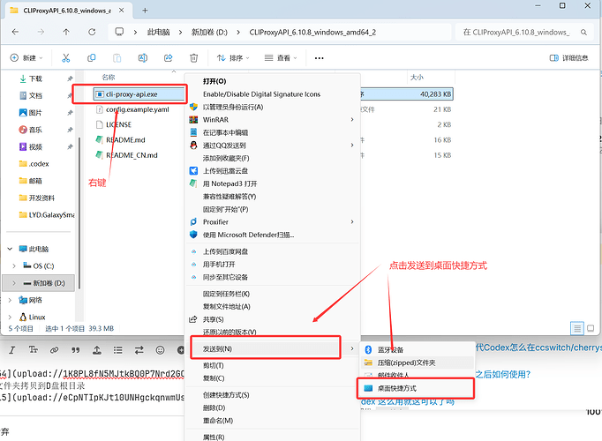This screenshot has height=441, width=602.
Task: Expand the 网络 tree node
Action: click(x=10, y=300)
